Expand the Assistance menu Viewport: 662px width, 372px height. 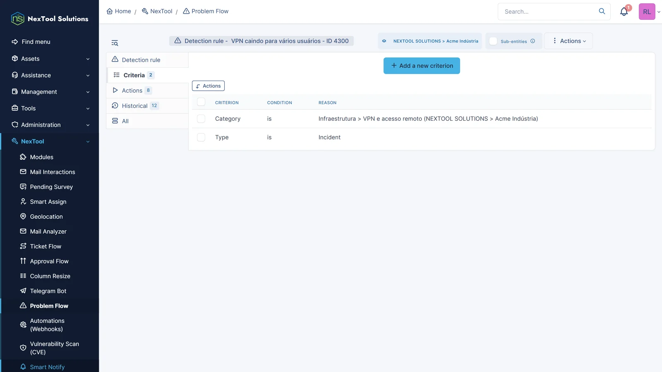coord(50,75)
